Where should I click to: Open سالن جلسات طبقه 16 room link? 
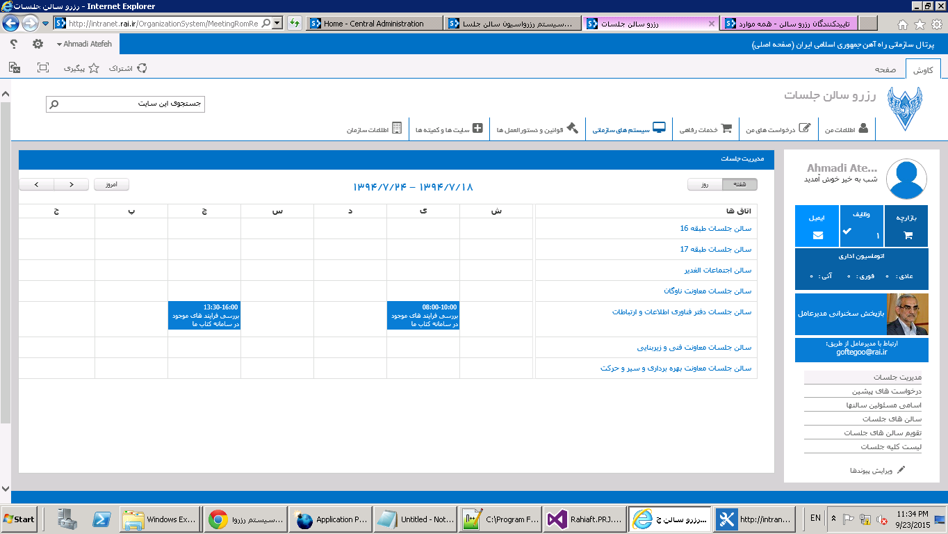tap(715, 229)
